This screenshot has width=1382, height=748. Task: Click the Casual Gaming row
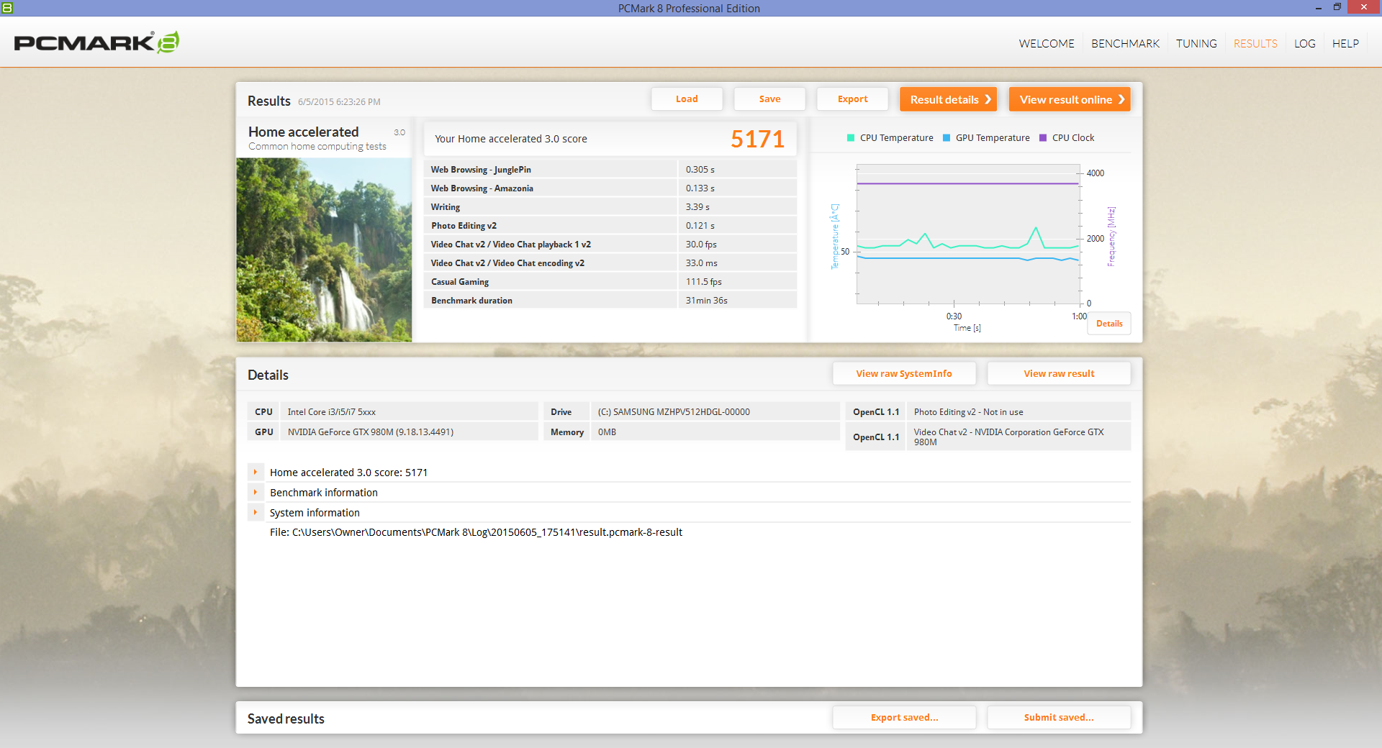[x=610, y=282]
